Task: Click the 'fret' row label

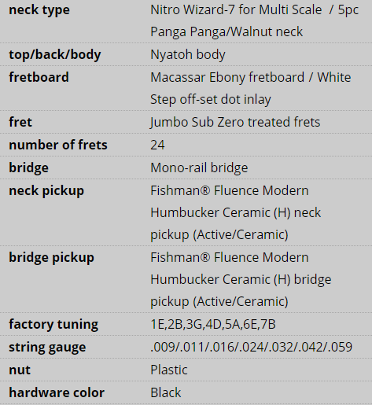Action: [20, 122]
